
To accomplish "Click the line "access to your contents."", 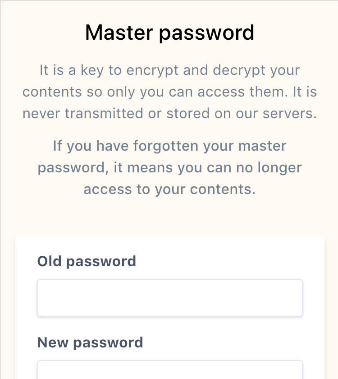I will click(x=169, y=189).
